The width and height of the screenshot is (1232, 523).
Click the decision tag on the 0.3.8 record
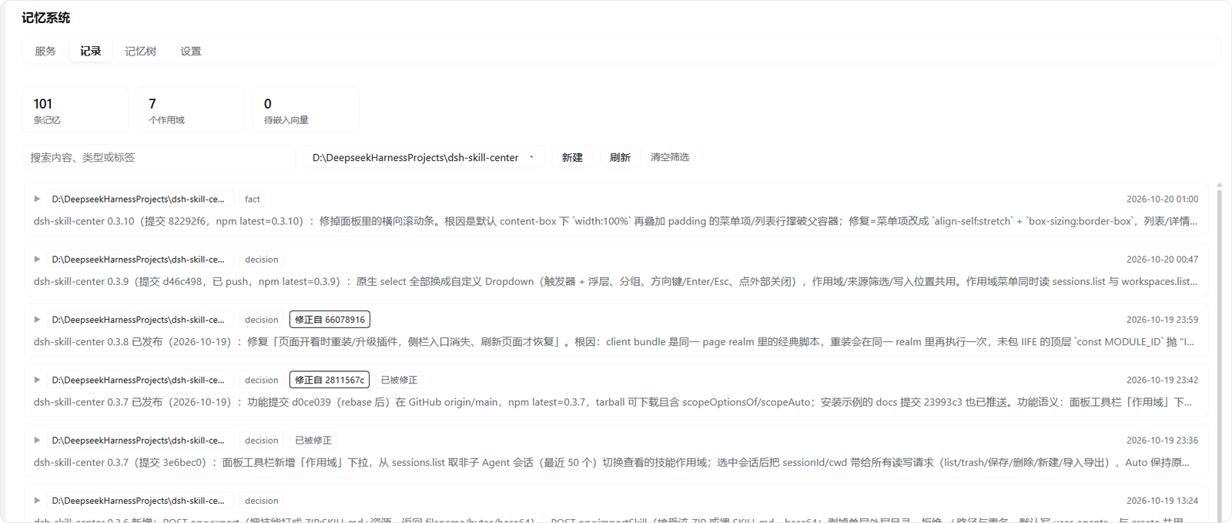click(x=262, y=320)
